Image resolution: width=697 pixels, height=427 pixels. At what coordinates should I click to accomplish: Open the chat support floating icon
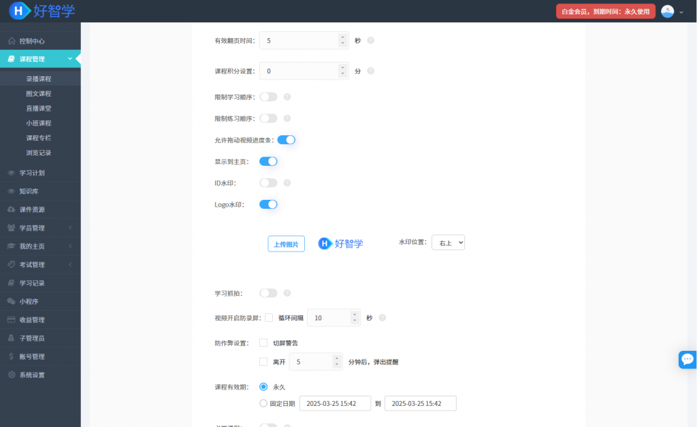pyautogui.click(x=687, y=359)
